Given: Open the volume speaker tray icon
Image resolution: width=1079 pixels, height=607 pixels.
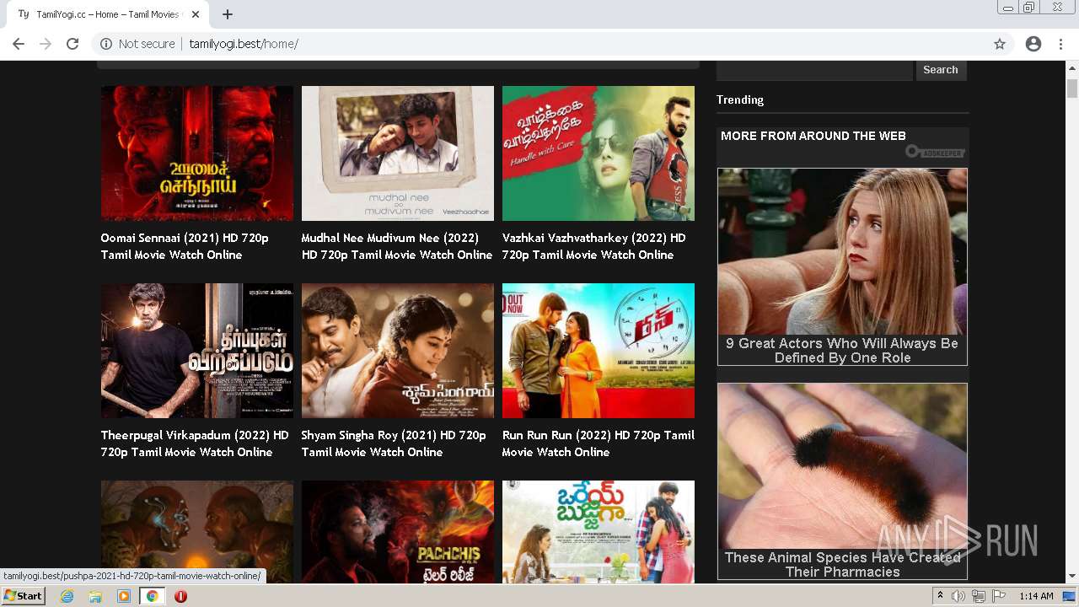Looking at the screenshot, I should (x=958, y=596).
